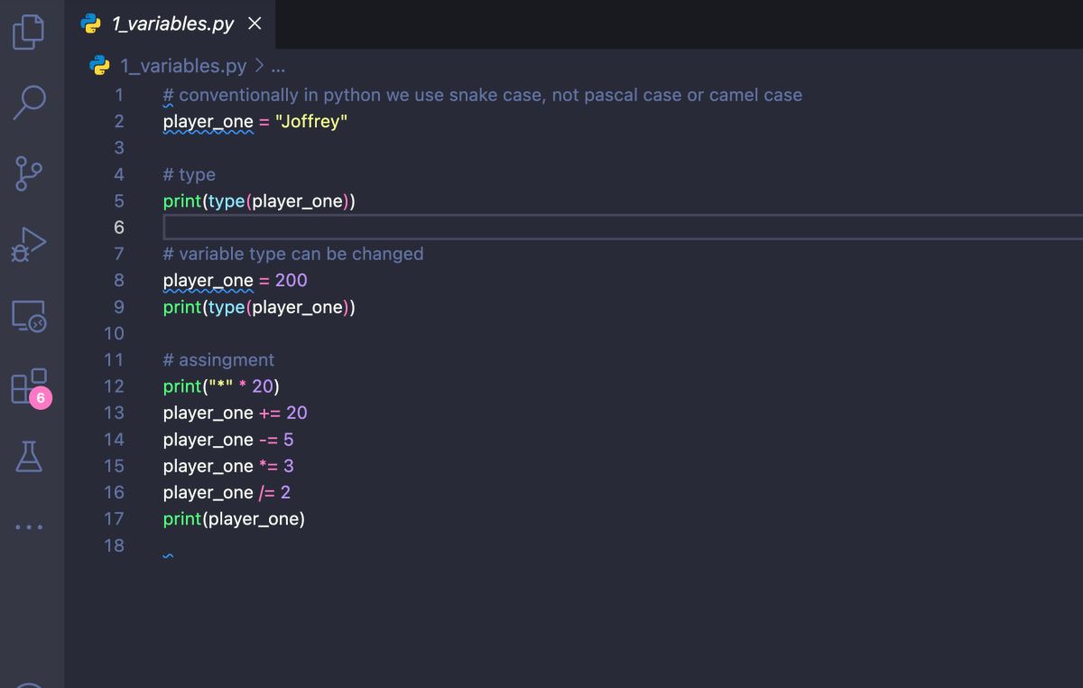Click the '# type' comment
The height and width of the screenshot is (688, 1083).
coord(190,174)
